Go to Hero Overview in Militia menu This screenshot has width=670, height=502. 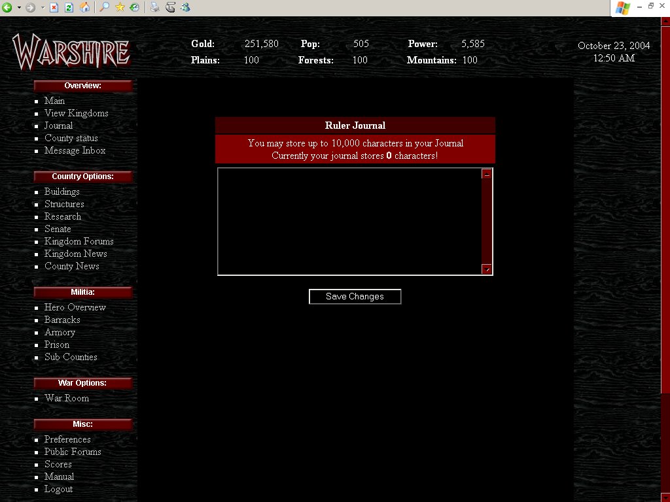(75, 307)
